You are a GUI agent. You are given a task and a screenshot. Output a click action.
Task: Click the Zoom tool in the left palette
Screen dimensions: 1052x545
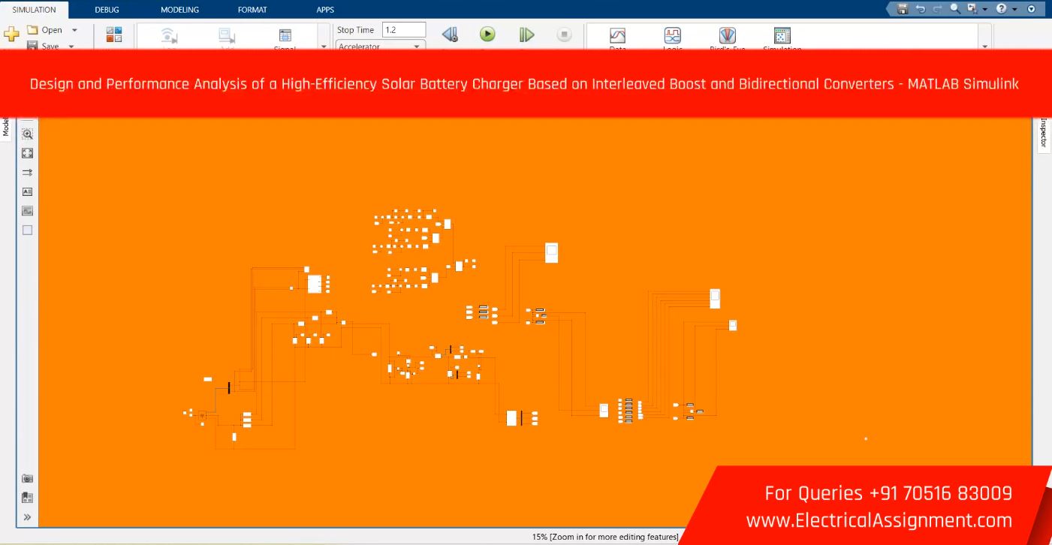coord(28,134)
